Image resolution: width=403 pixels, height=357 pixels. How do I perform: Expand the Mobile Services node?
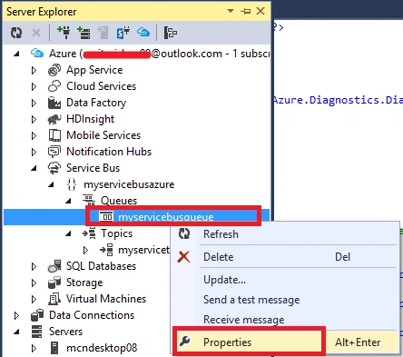pyautogui.click(x=34, y=135)
